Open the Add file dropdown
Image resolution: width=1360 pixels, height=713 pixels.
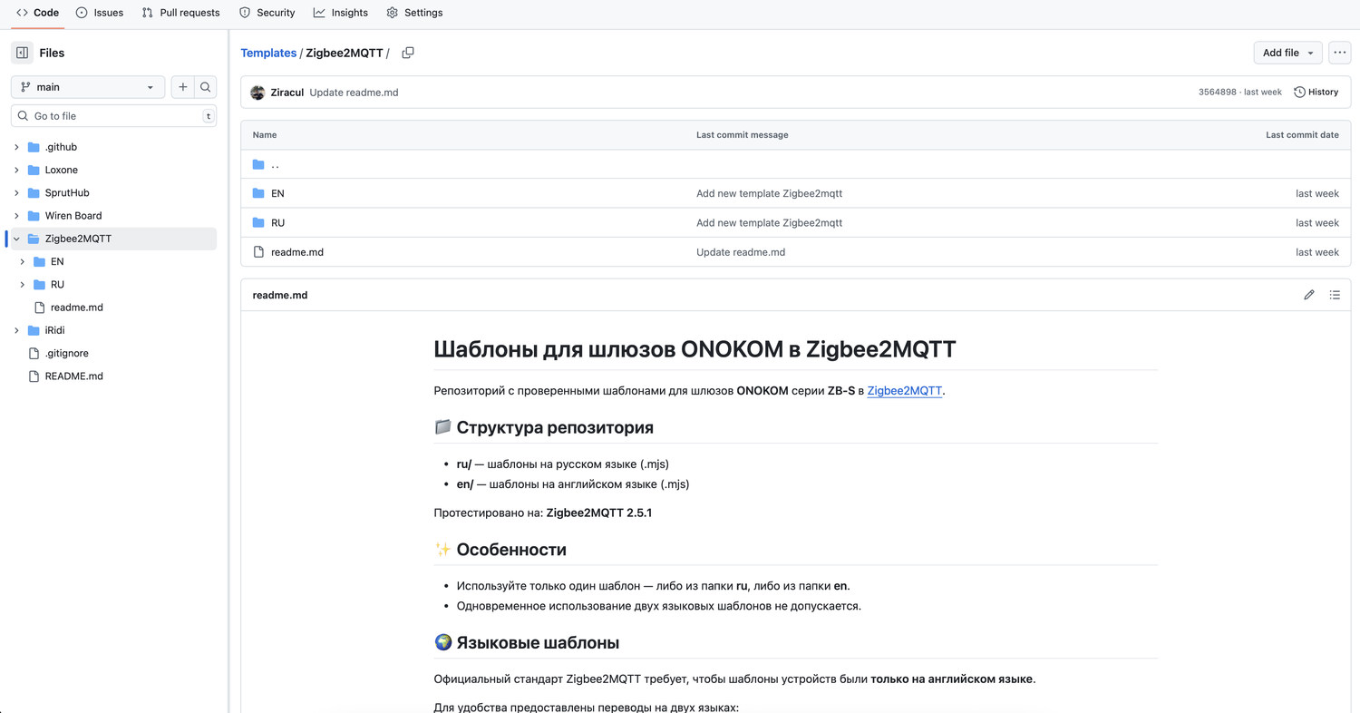tap(1287, 53)
